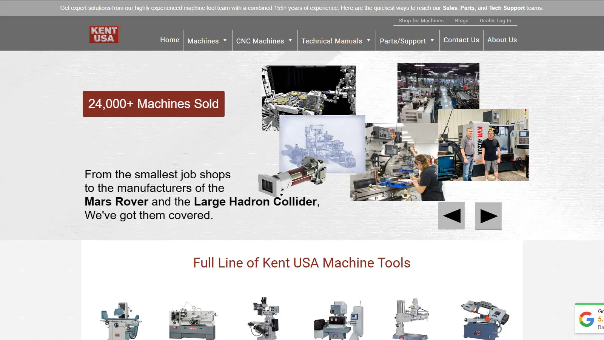Open the Home menu item
604x340 pixels.
tap(170, 40)
